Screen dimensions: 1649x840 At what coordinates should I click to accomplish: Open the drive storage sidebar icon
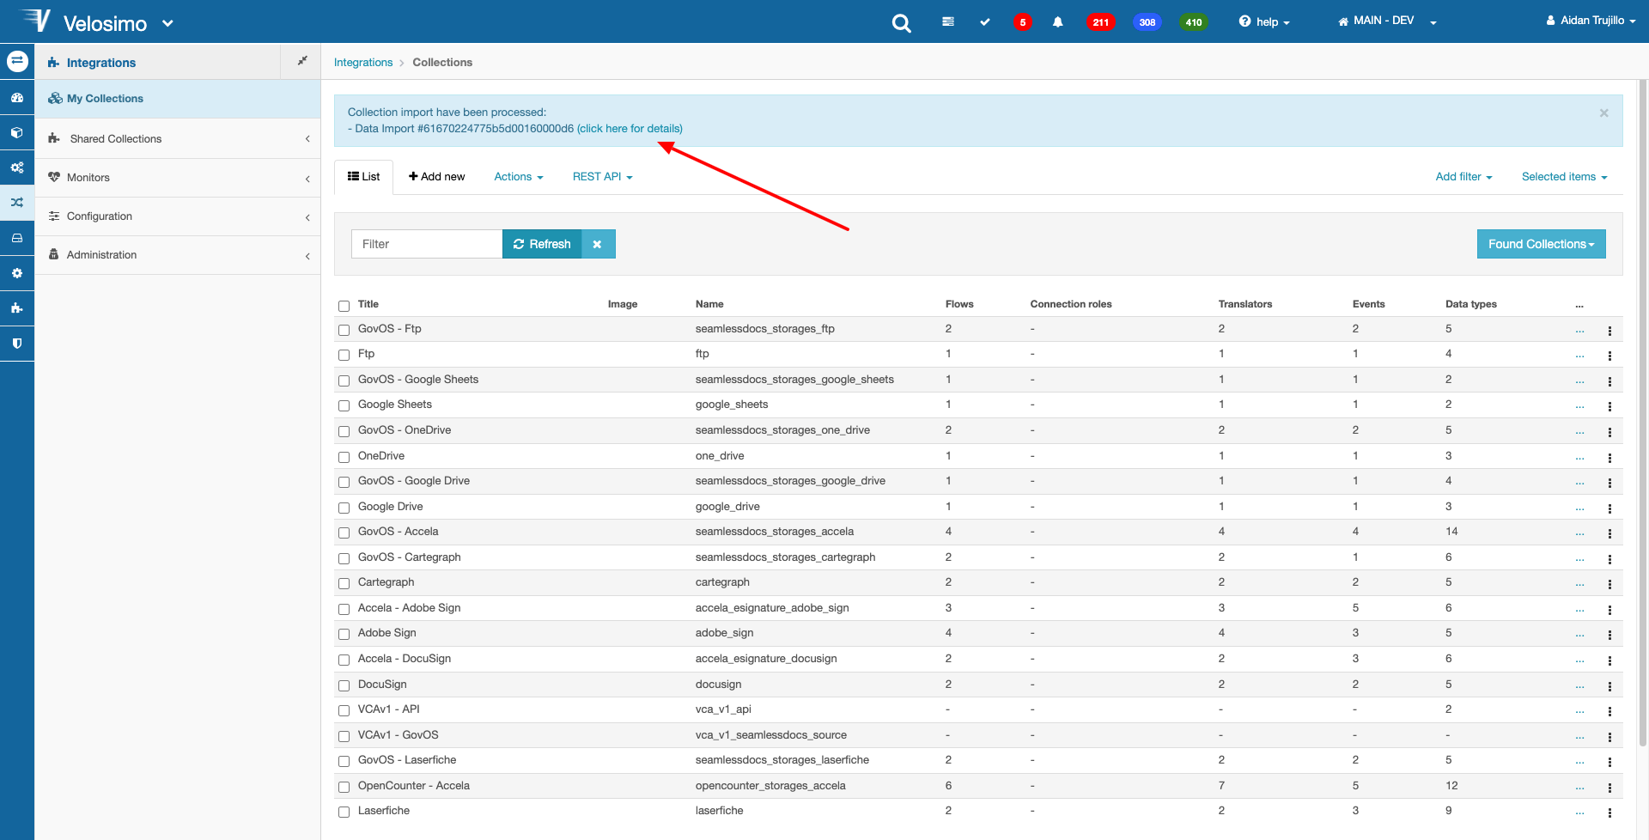[17, 238]
